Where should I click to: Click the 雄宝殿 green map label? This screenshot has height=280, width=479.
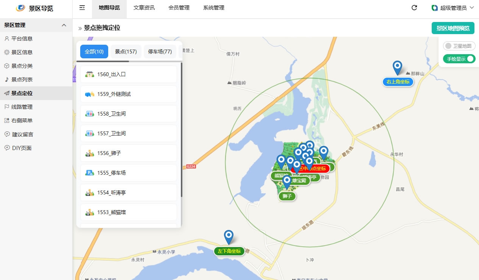point(299,181)
